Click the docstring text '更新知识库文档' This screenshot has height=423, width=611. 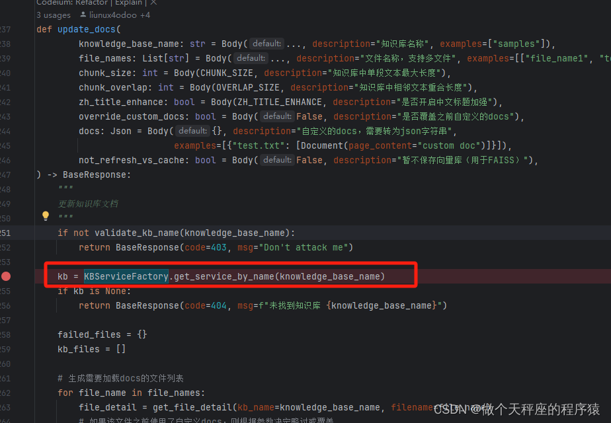tap(88, 204)
